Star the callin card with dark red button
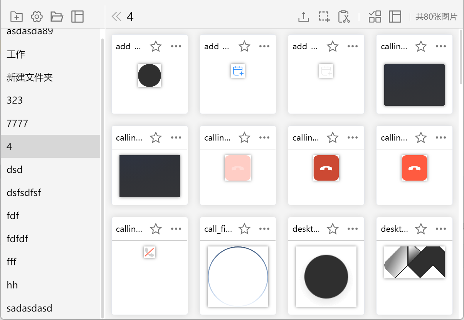 click(x=333, y=137)
